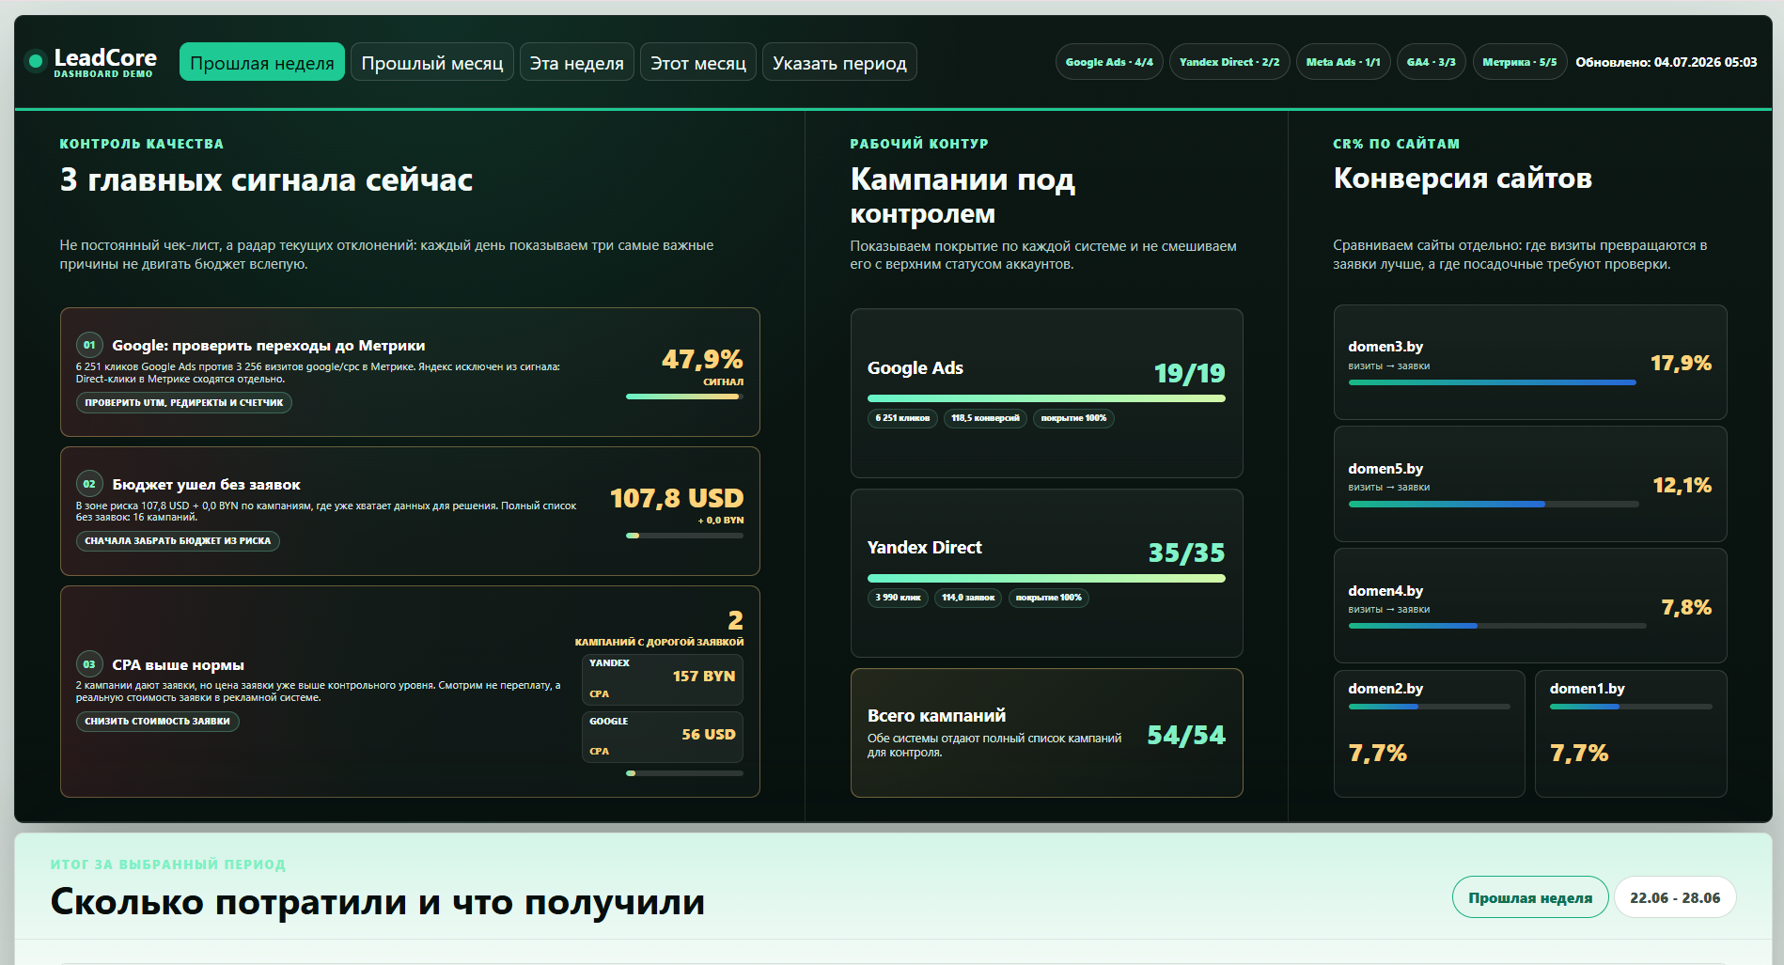1784x965 pixels.
Task: Click the 03 signal number badge
Action: pos(89,664)
